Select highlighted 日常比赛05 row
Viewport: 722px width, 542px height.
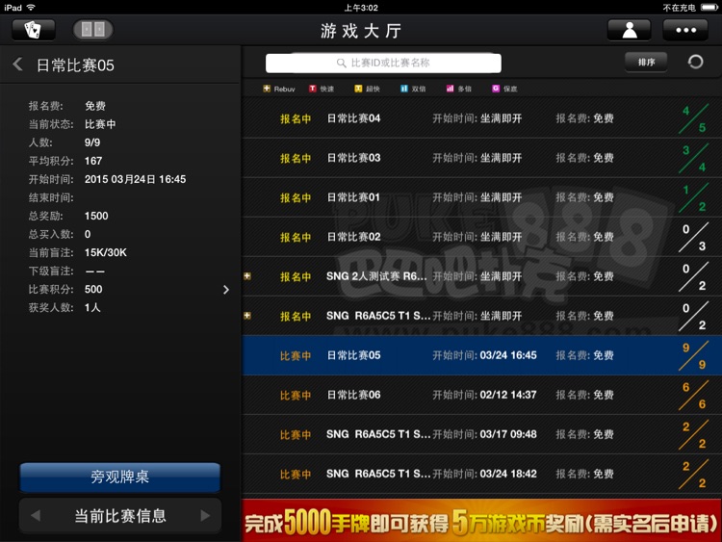(481, 355)
